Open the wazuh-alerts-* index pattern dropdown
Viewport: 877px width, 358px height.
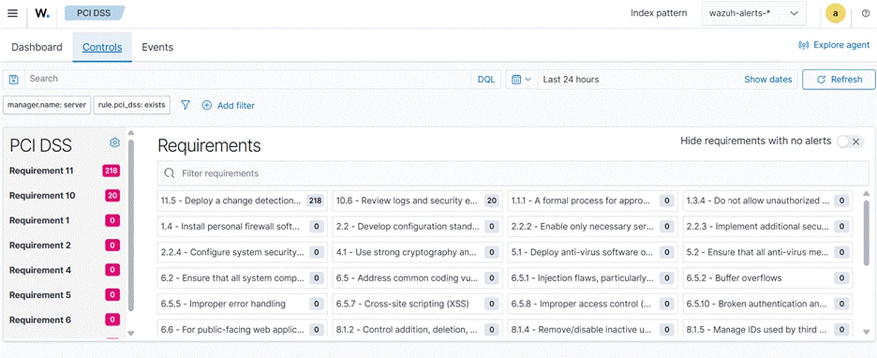click(754, 13)
